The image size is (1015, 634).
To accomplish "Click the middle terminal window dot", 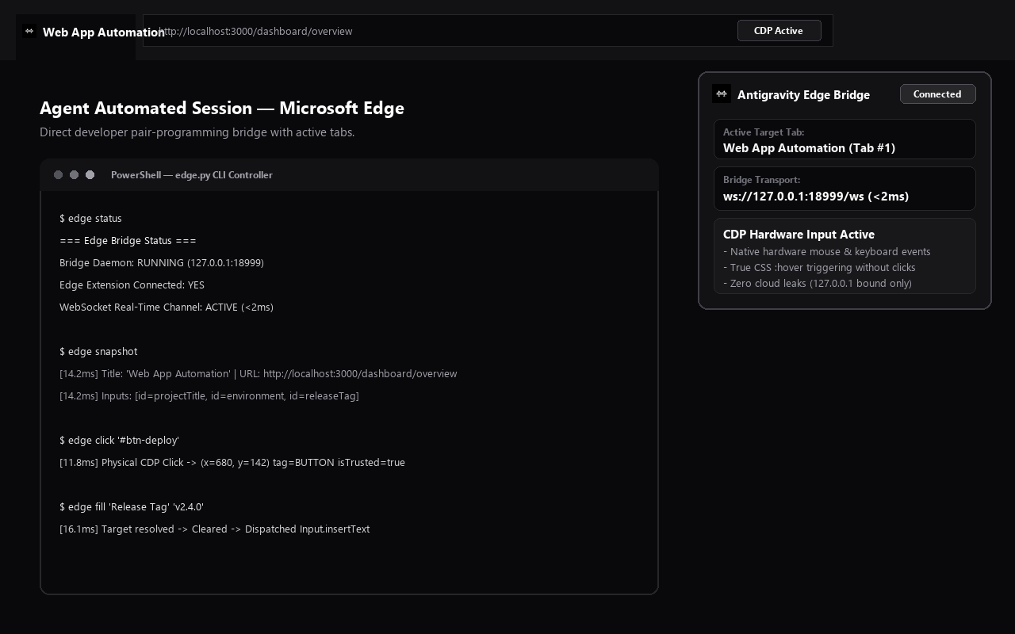I will click(x=74, y=174).
